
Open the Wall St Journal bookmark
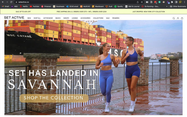point(132,7)
